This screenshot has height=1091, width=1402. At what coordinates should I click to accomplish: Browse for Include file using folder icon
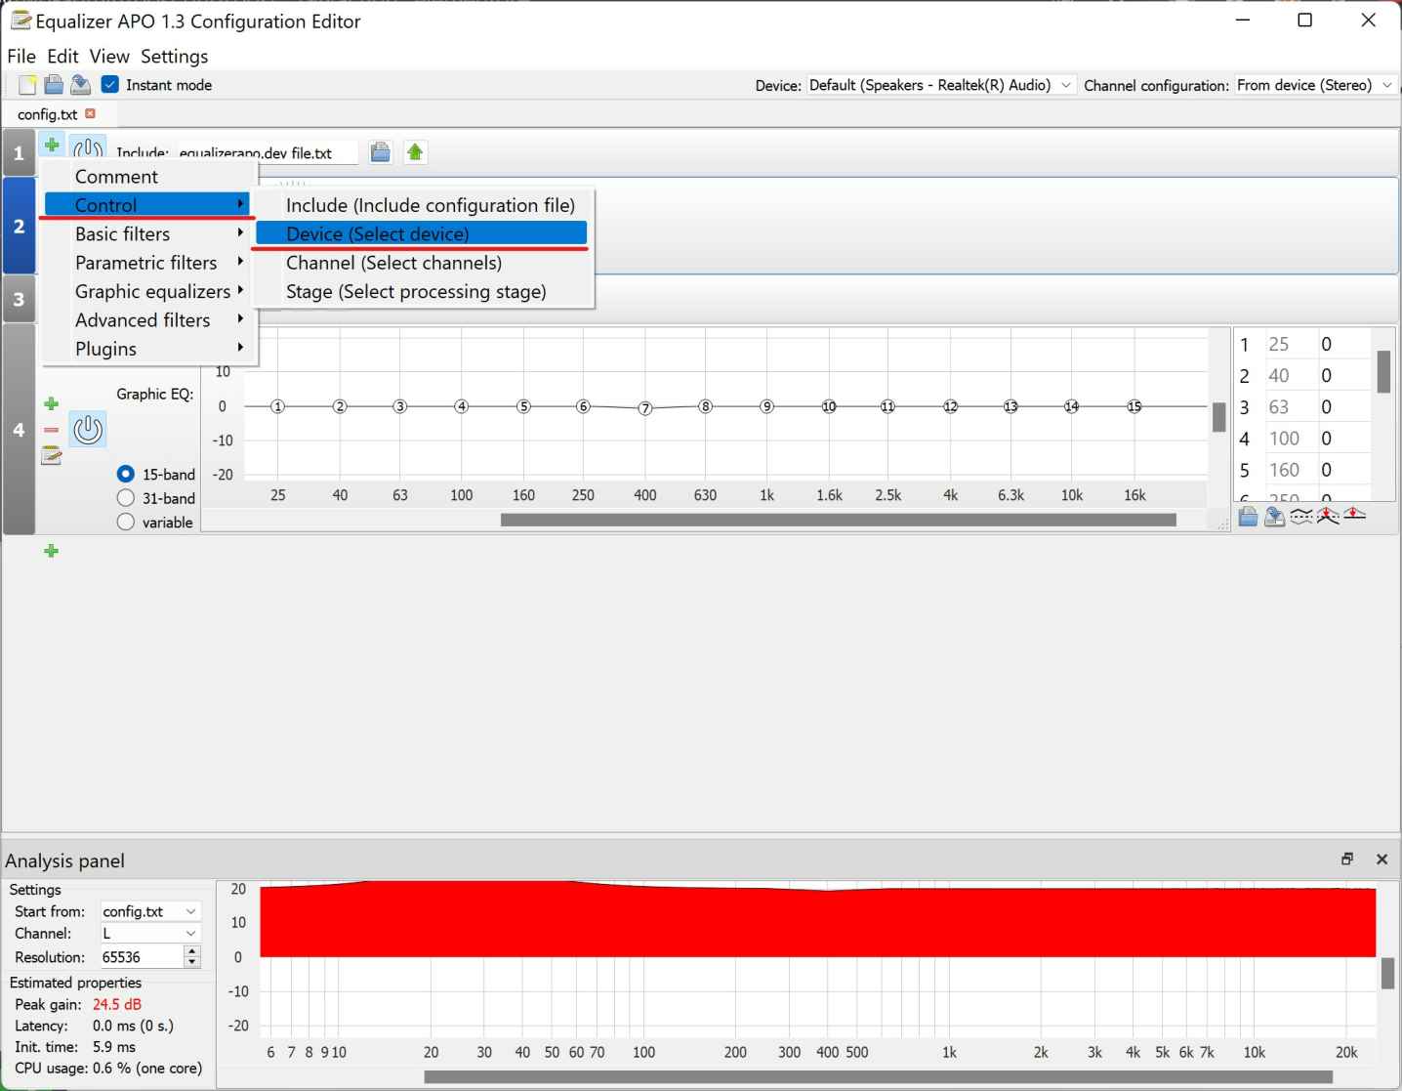point(380,151)
